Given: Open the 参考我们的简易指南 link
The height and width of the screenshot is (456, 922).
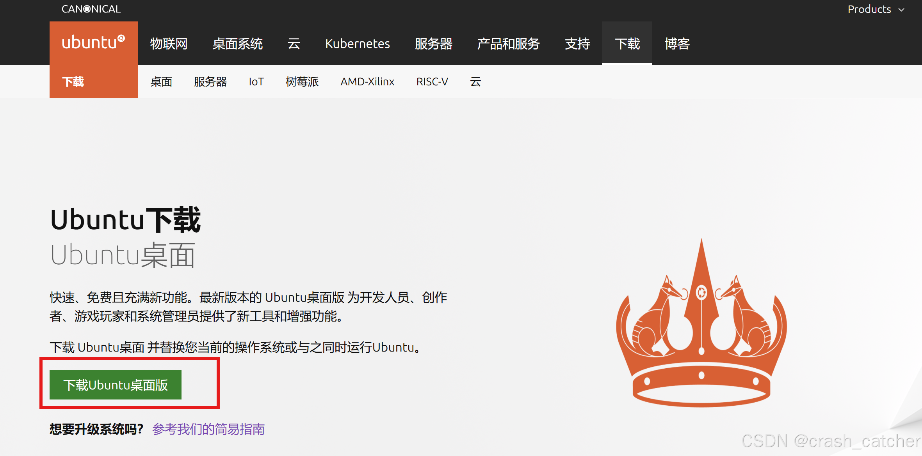Looking at the screenshot, I should coord(208,429).
